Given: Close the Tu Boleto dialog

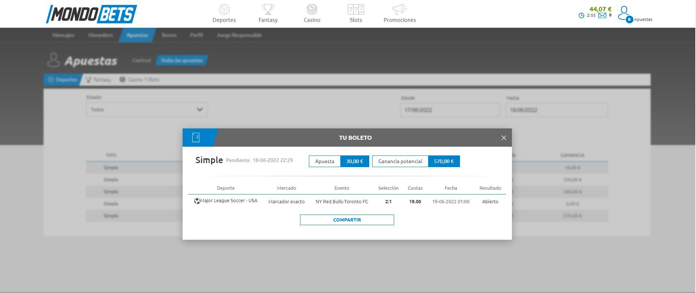Looking at the screenshot, I should (x=504, y=138).
